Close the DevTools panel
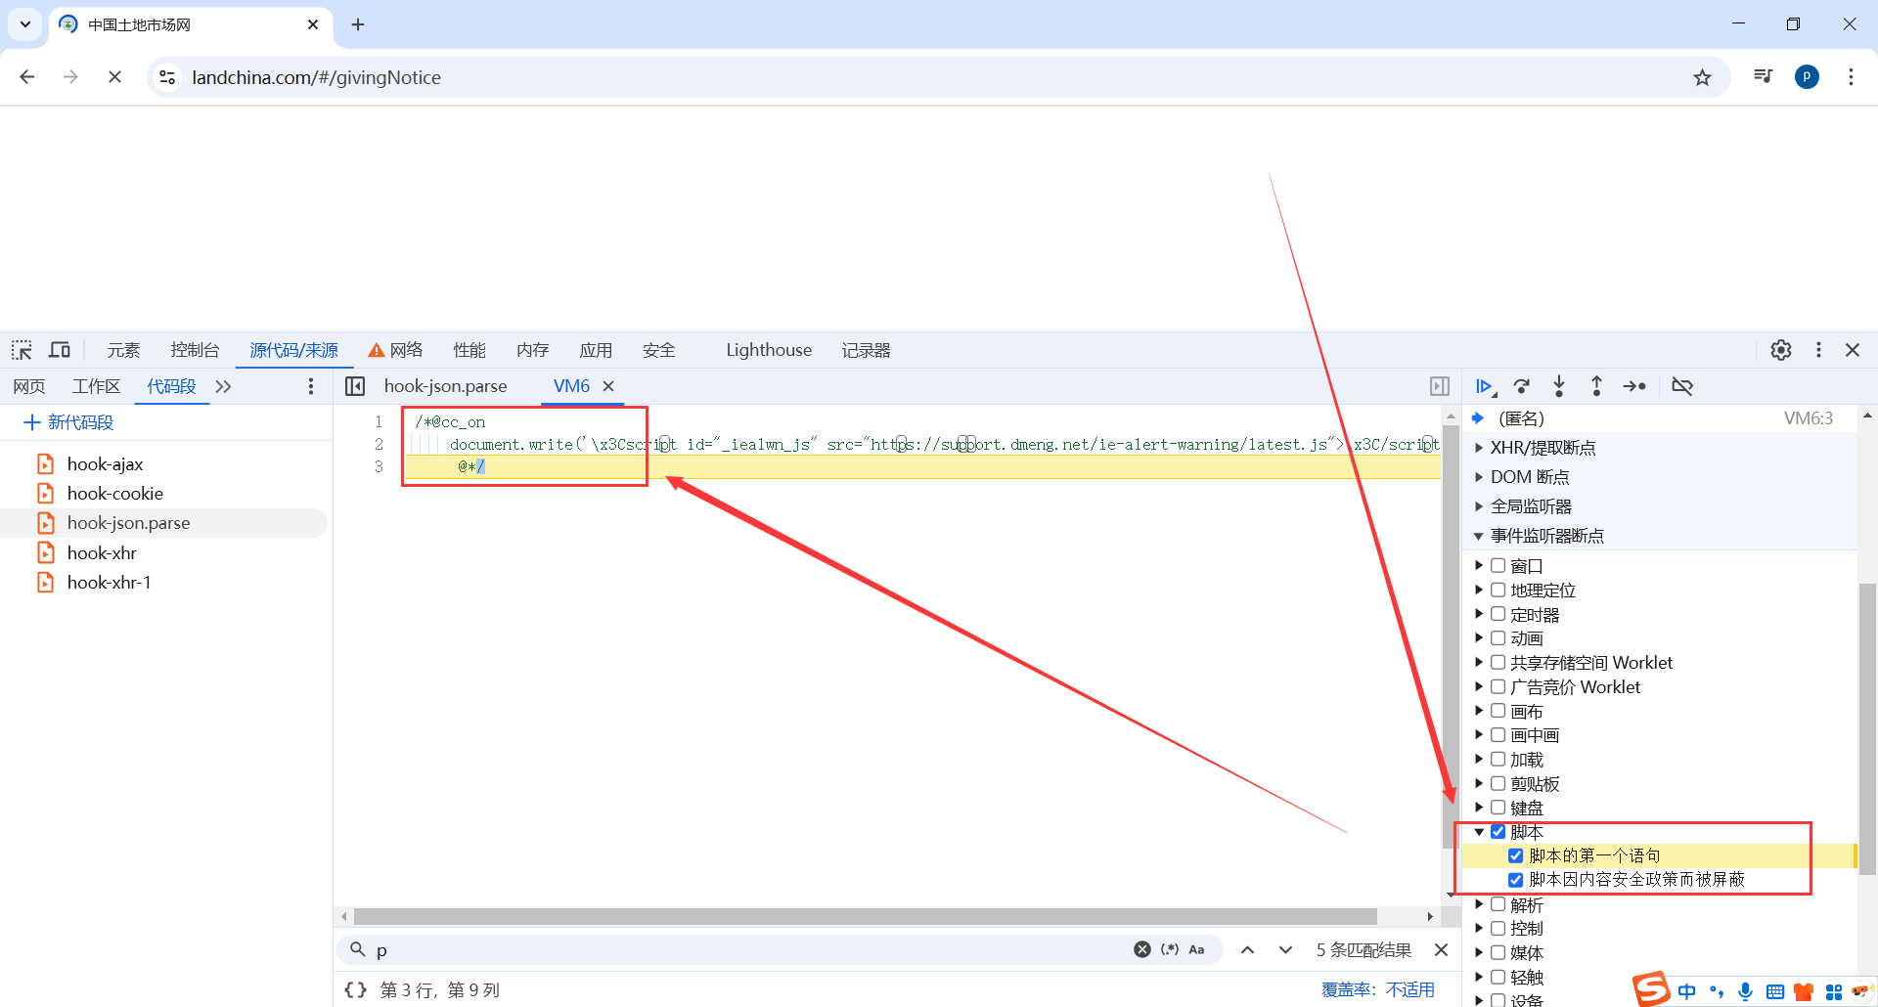The image size is (1878, 1007). pyautogui.click(x=1853, y=350)
